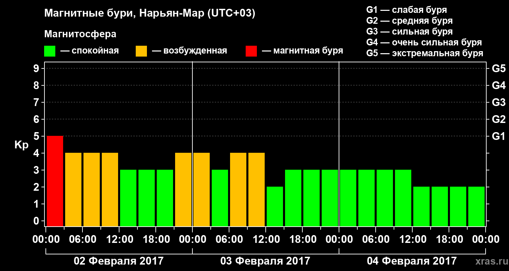
Task: Click the 18:00–21:00 green bar on 03 Февраля
Action: pos(312,198)
